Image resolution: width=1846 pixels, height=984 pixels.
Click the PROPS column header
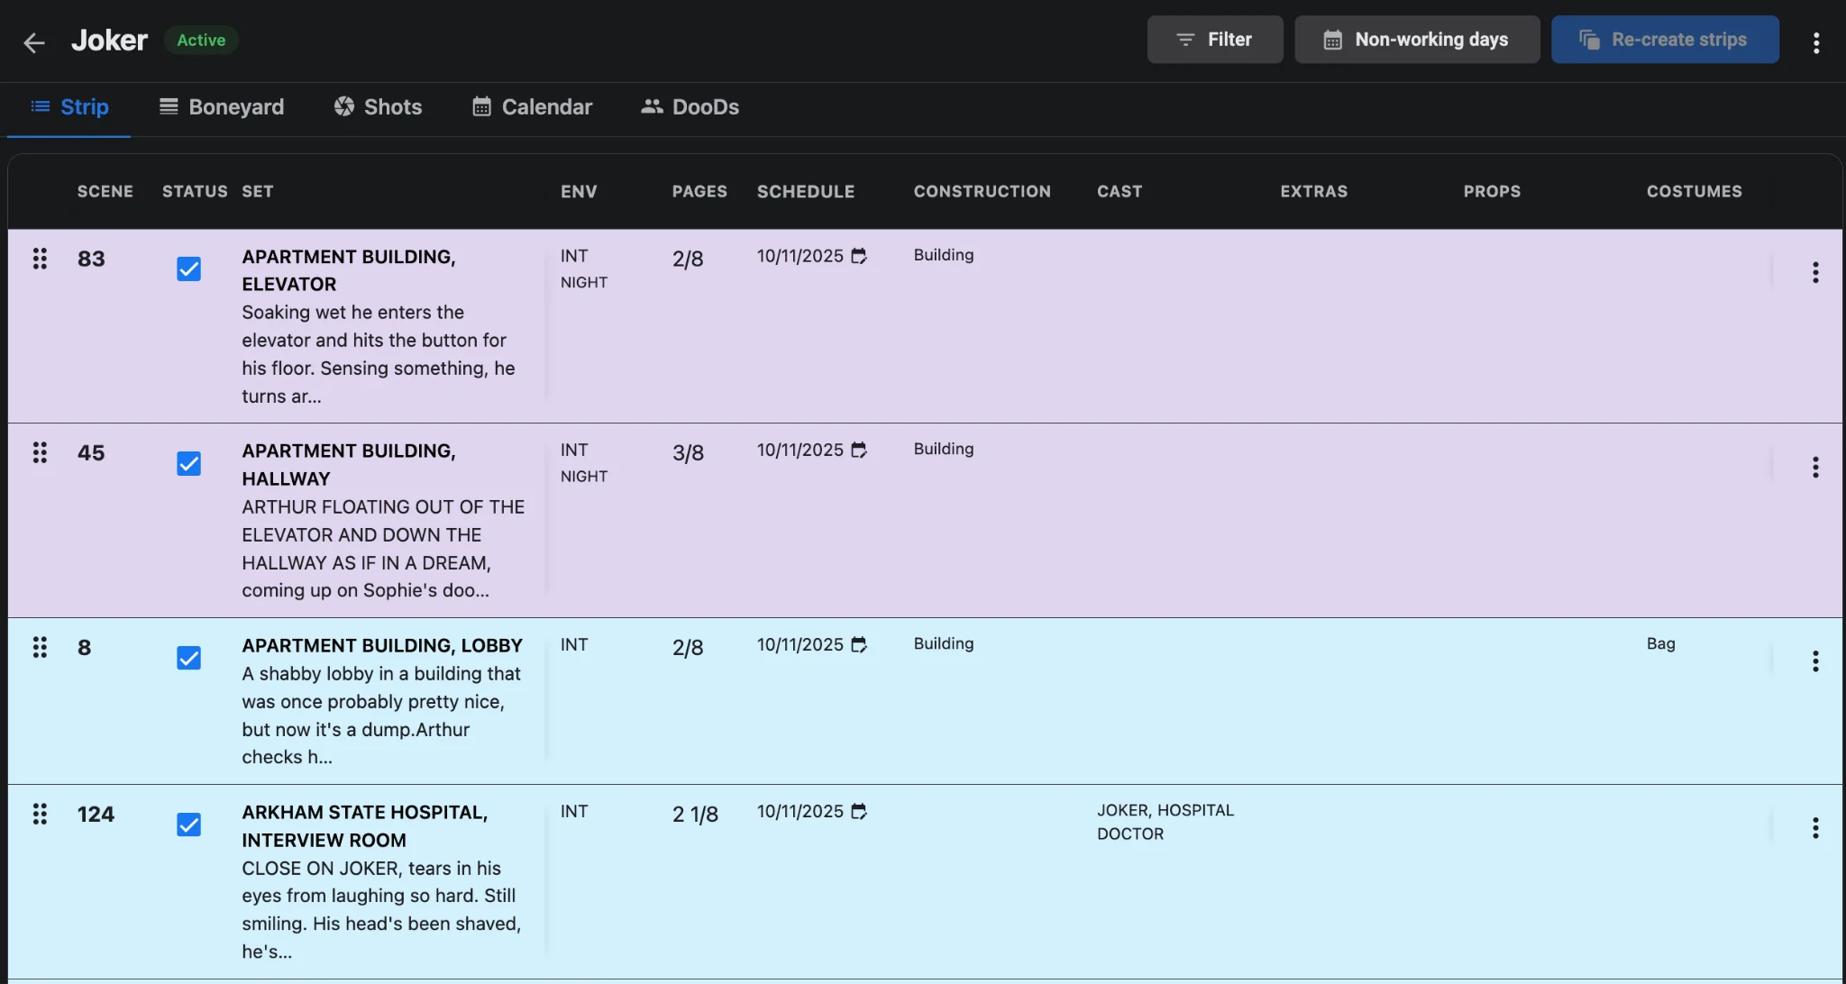point(1492,191)
